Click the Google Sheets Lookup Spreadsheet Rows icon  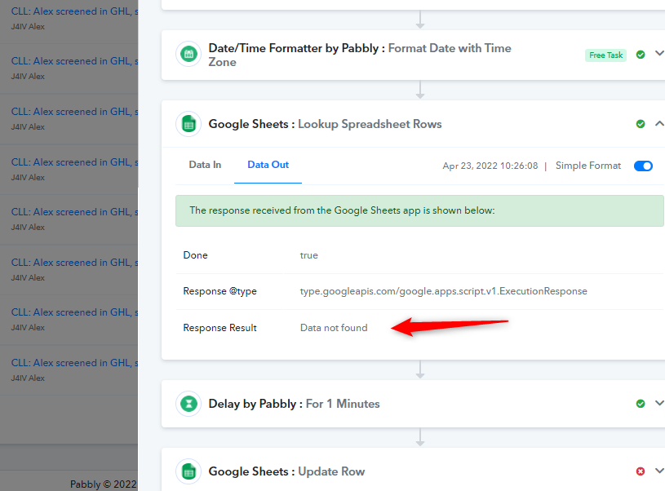188,124
